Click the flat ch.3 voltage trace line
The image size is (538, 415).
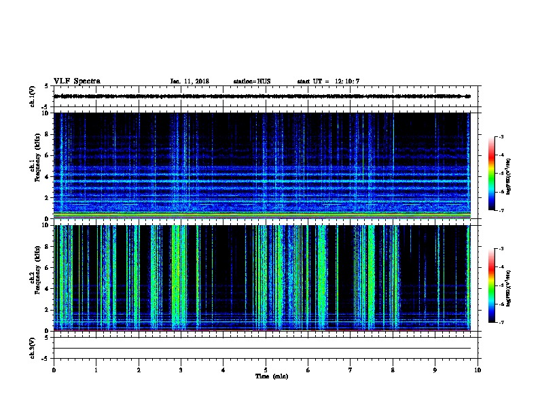262,349
